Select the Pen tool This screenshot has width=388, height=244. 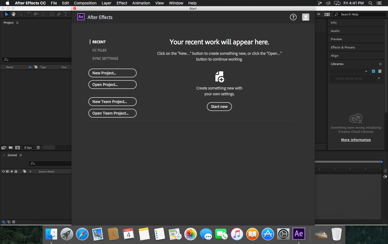coord(59,14)
